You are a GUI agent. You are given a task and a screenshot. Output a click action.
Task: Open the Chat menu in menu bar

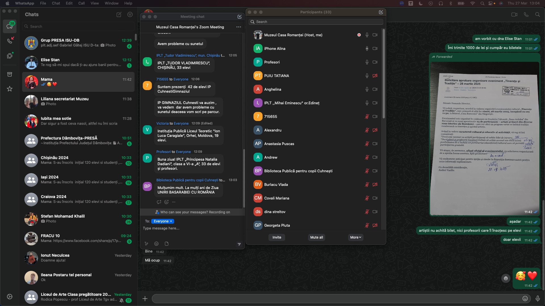56,3
